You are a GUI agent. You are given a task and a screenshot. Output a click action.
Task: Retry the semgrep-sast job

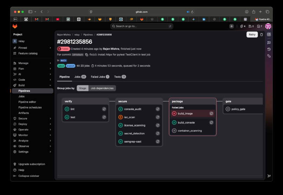point(158,141)
